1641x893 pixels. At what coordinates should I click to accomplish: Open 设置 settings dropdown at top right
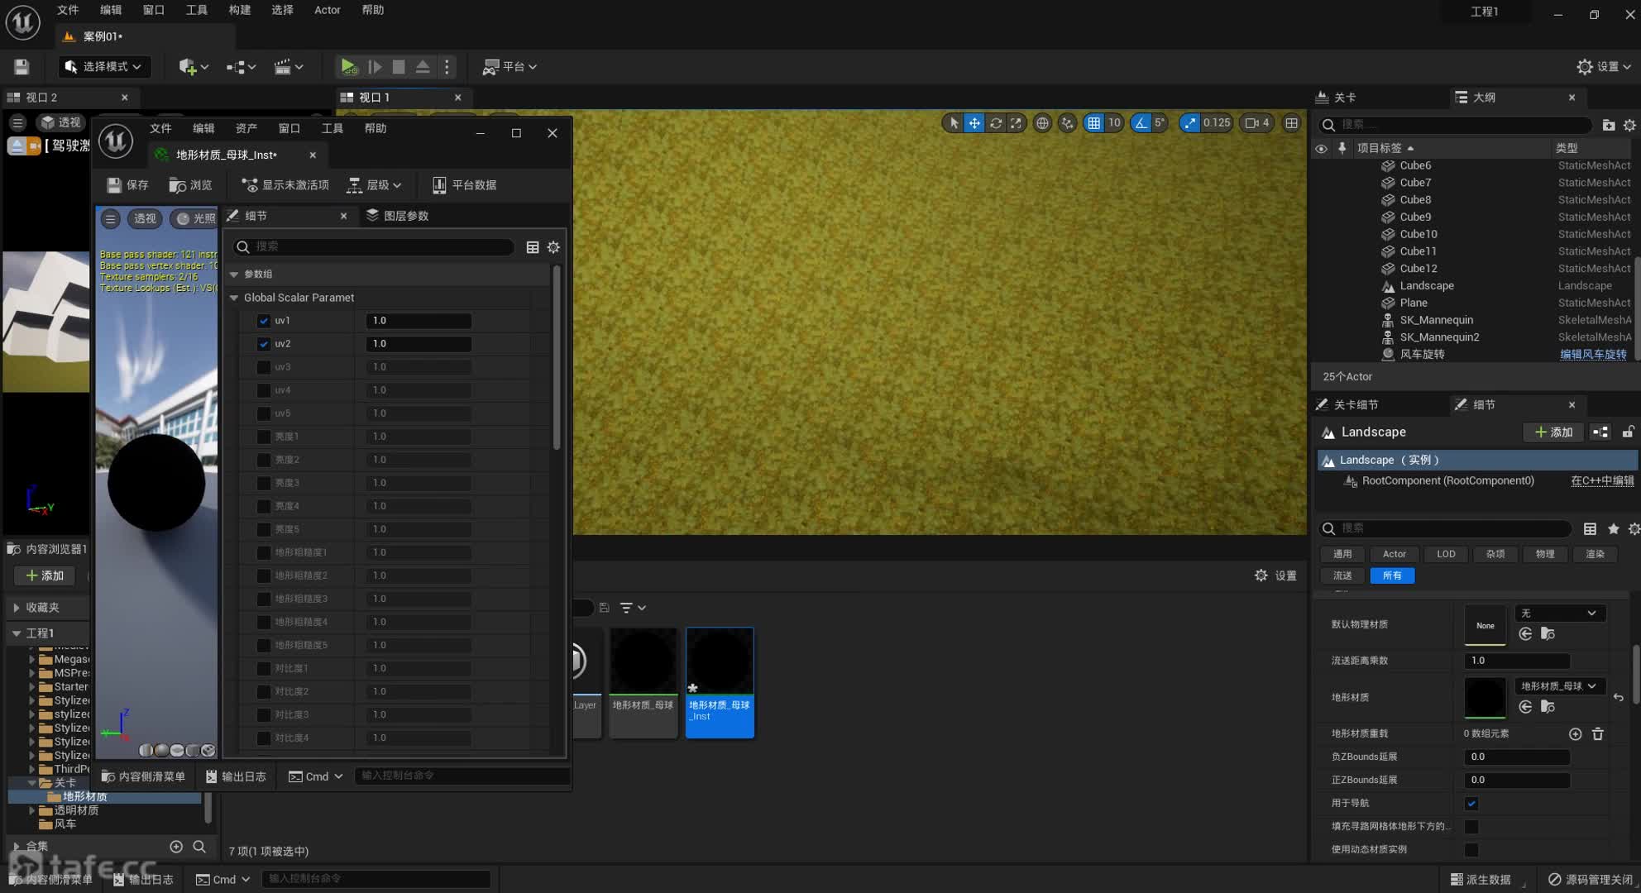(x=1604, y=66)
